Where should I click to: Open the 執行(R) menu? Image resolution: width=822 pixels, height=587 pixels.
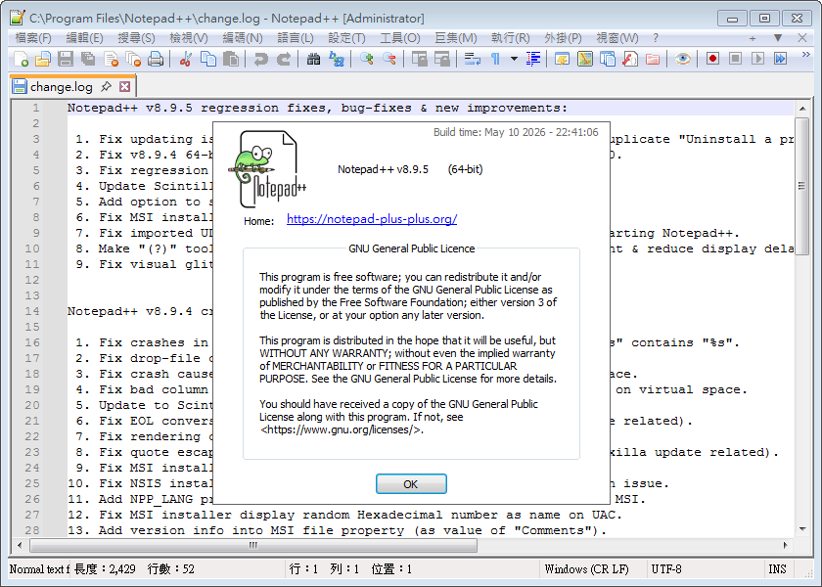point(510,38)
